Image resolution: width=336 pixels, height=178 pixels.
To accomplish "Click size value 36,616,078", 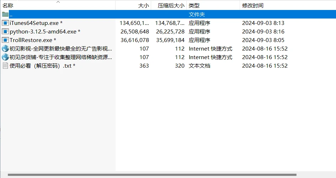I will (x=134, y=40).
